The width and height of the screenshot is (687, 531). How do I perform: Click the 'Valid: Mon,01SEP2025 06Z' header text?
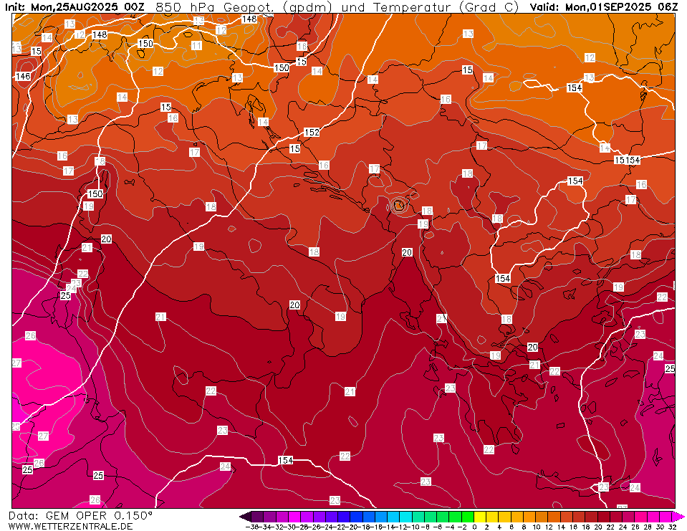[604, 7]
